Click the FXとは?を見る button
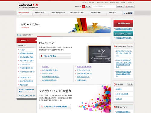The height and width of the screenshot is (113, 151). 55,56
